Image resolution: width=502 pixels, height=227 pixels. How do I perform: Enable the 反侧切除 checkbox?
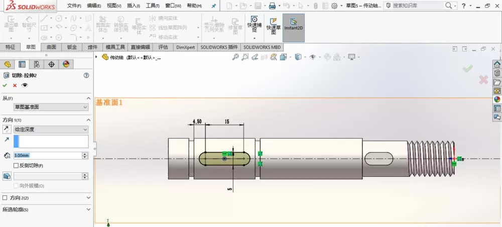[16, 166]
